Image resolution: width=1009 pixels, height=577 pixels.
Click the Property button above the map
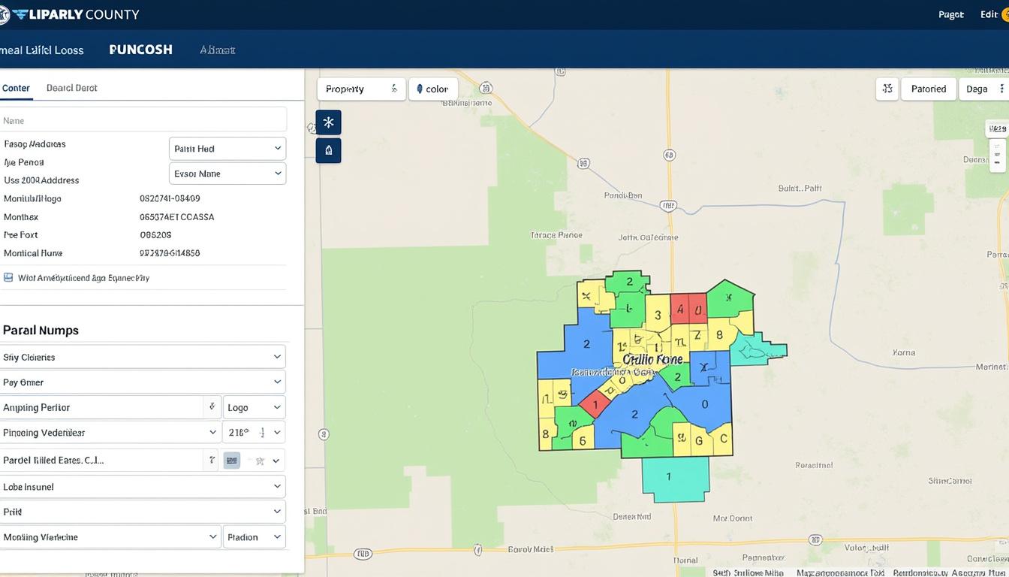coord(361,88)
